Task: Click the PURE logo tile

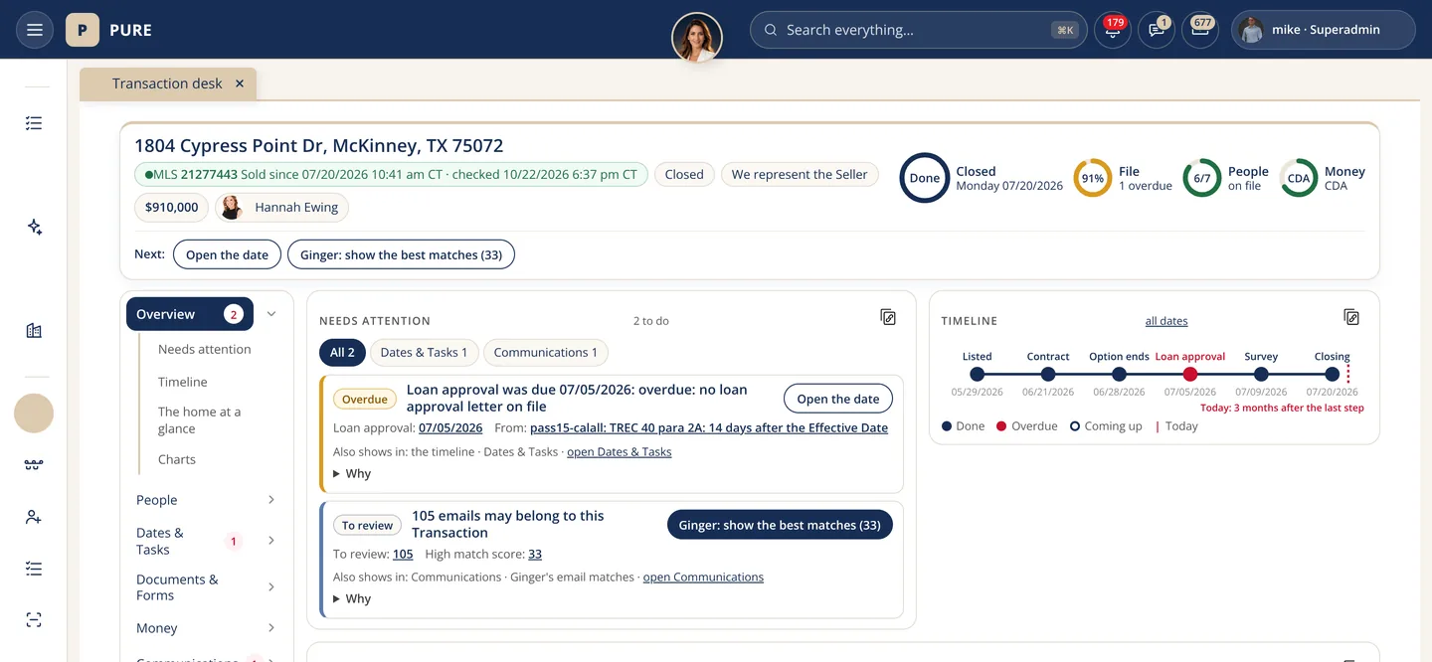Action: click(83, 30)
